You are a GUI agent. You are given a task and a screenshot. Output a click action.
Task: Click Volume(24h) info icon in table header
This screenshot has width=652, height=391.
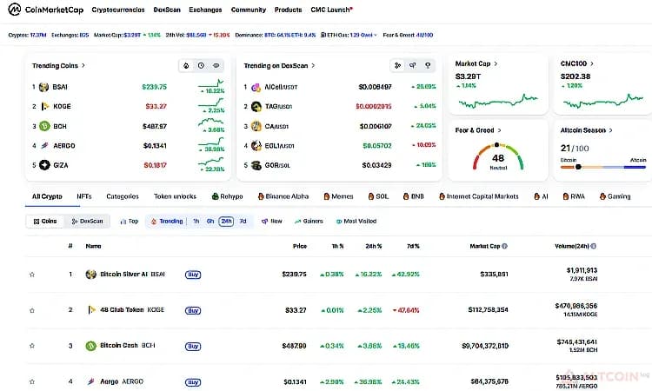(x=594, y=247)
